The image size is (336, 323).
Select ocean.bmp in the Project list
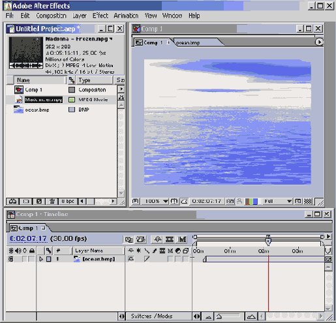pos(37,110)
